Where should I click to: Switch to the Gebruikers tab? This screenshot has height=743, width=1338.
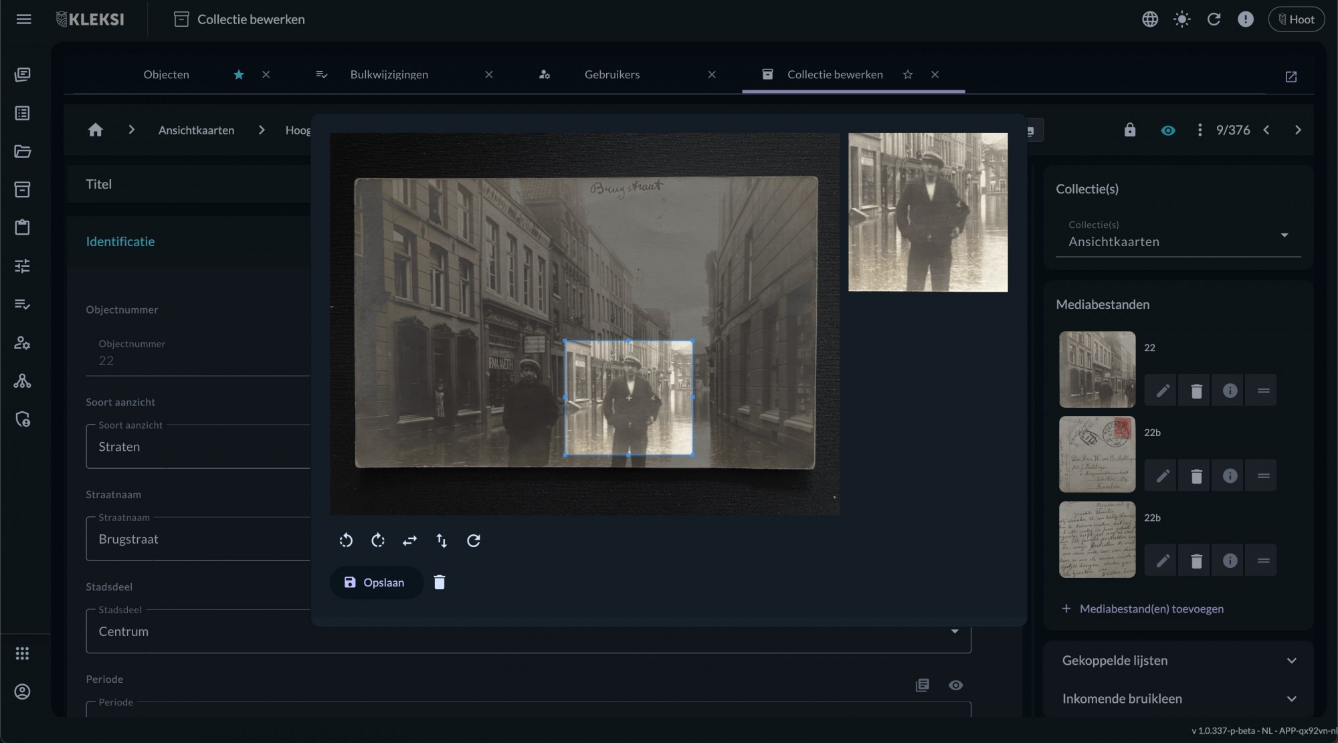[x=612, y=74]
